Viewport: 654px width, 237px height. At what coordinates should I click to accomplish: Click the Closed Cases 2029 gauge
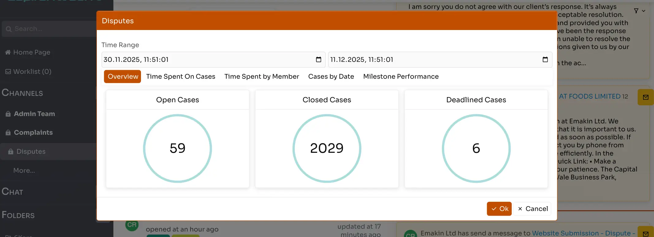coord(327,149)
